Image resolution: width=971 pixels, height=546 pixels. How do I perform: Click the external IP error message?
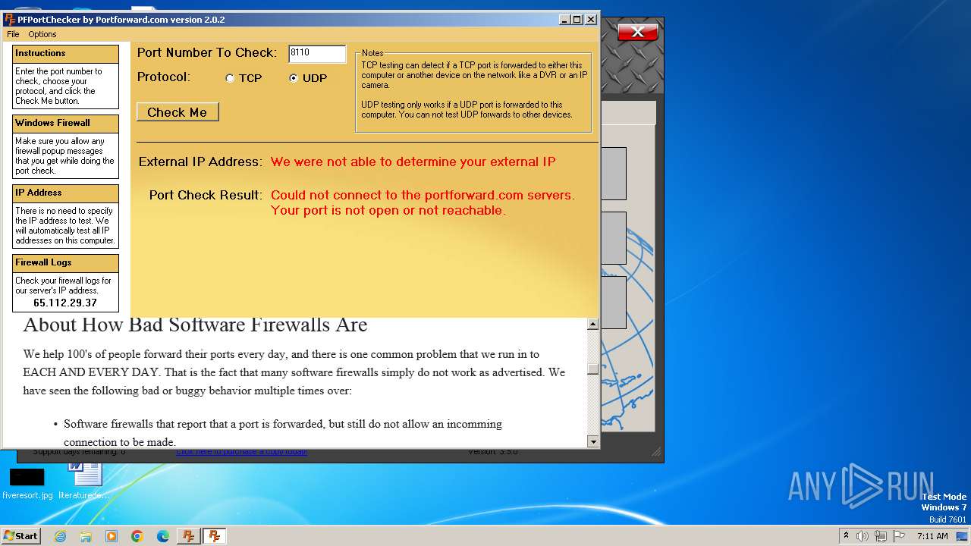pyautogui.click(x=413, y=162)
